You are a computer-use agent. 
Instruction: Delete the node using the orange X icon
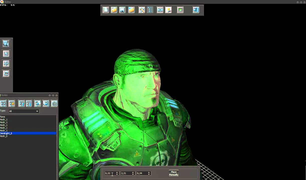(12, 103)
